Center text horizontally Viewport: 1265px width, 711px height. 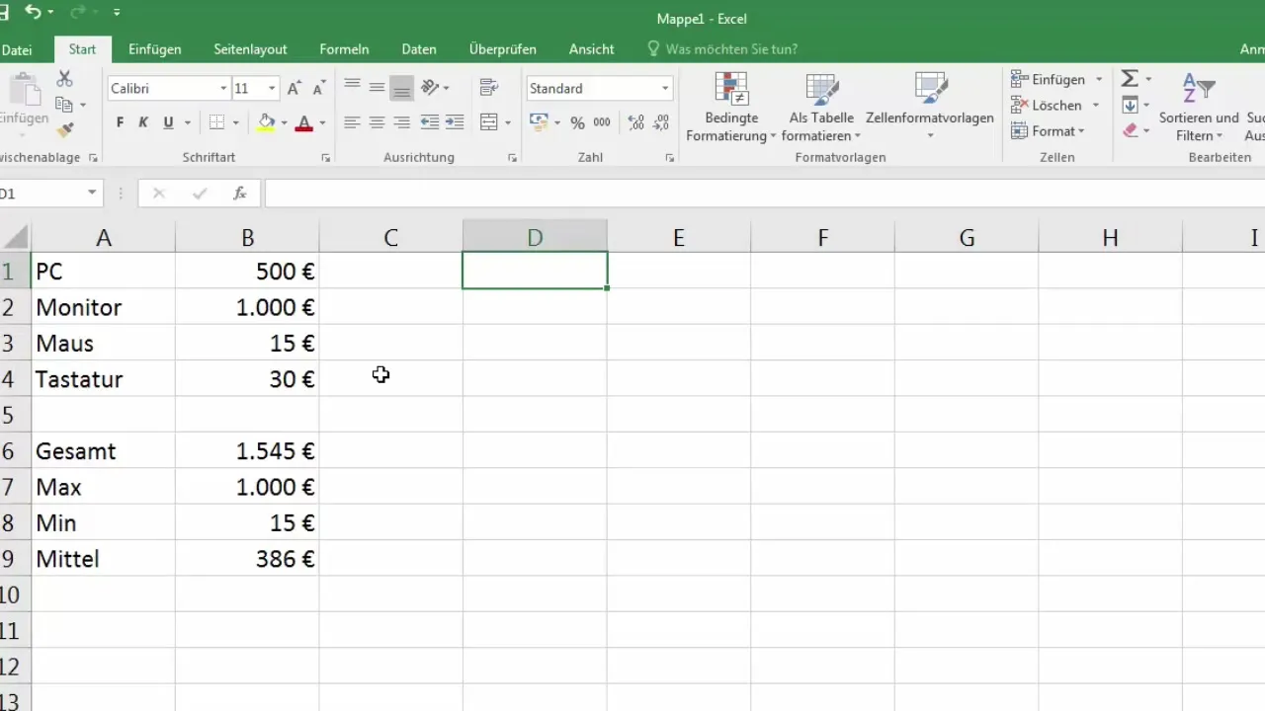[x=377, y=123]
